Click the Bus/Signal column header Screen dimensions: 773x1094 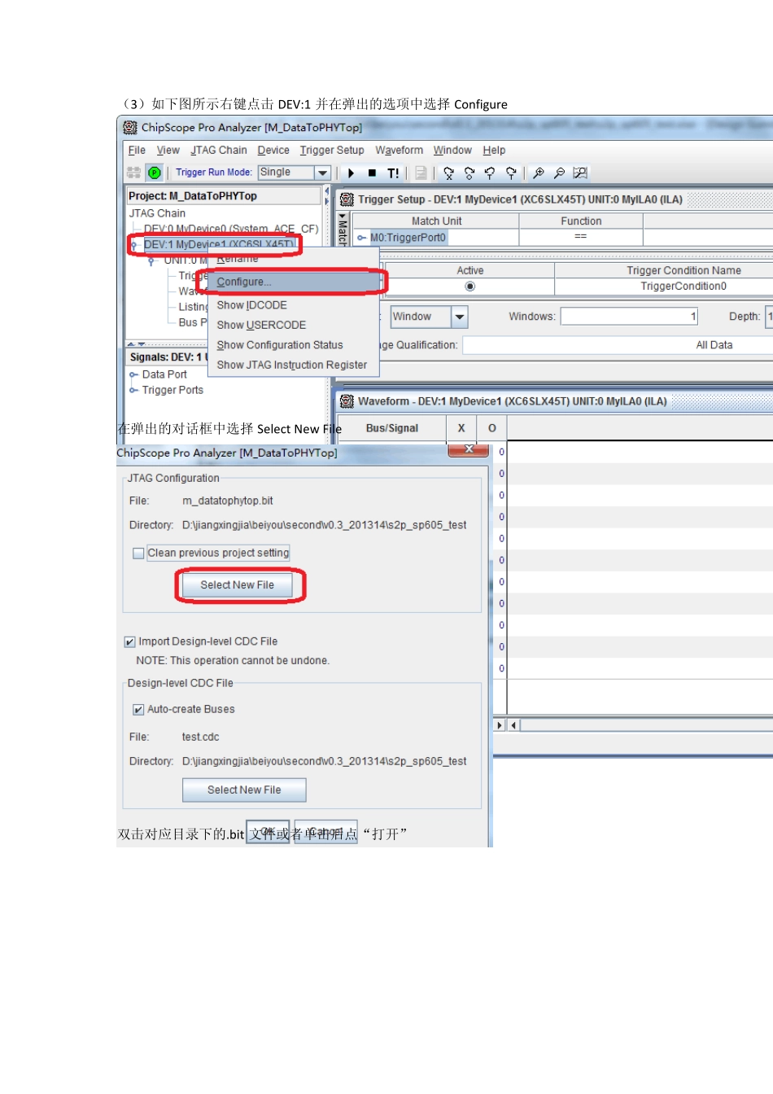click(x=392, y=428)
